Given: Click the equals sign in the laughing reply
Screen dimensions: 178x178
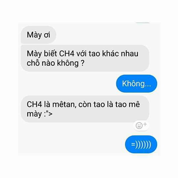Looking at the screenshot, I should (x=133, y=144).
